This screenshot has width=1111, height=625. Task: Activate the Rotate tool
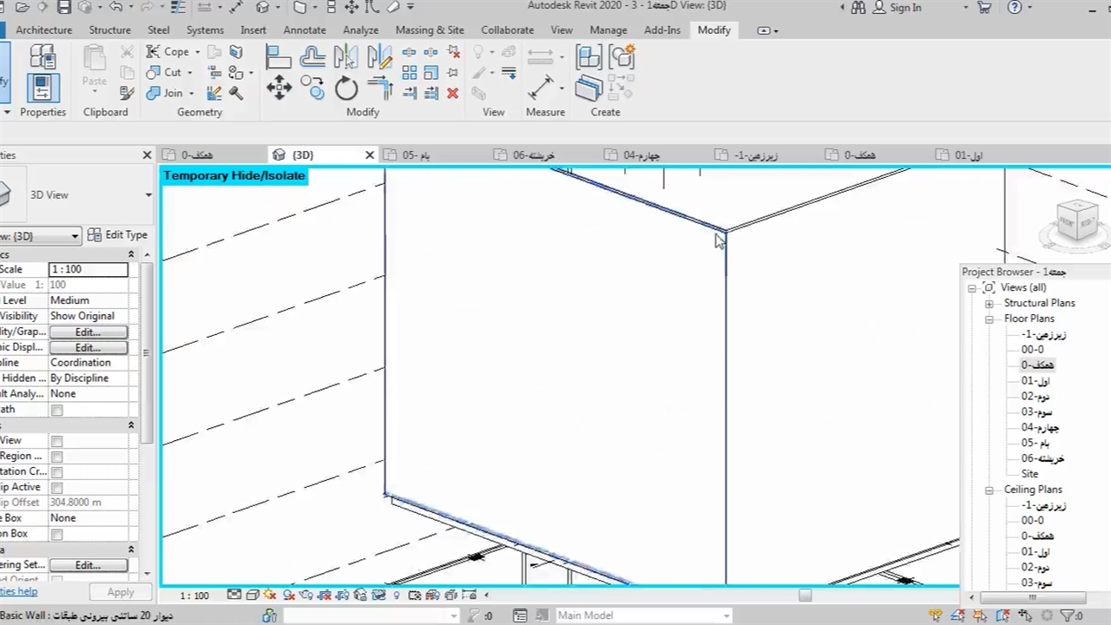[x=346, y=88]
